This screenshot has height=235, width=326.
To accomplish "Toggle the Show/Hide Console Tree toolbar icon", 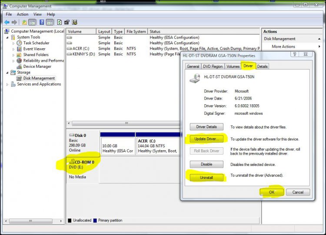I will coord(32,22).
